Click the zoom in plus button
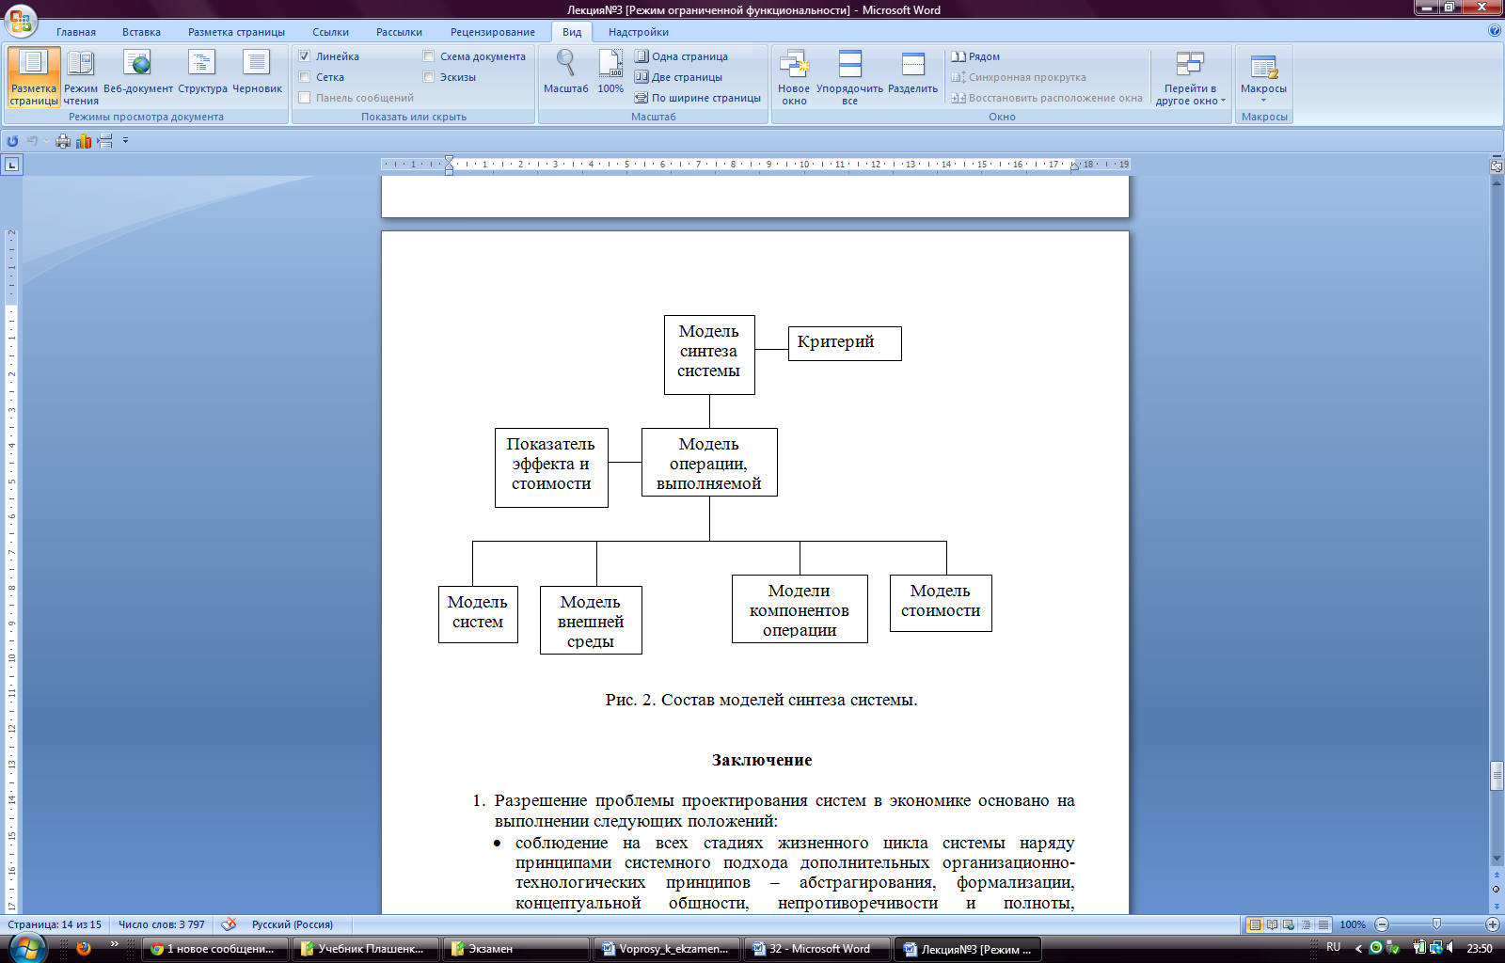Viewport: 1505px width, 963px height. pos(1492,924)
